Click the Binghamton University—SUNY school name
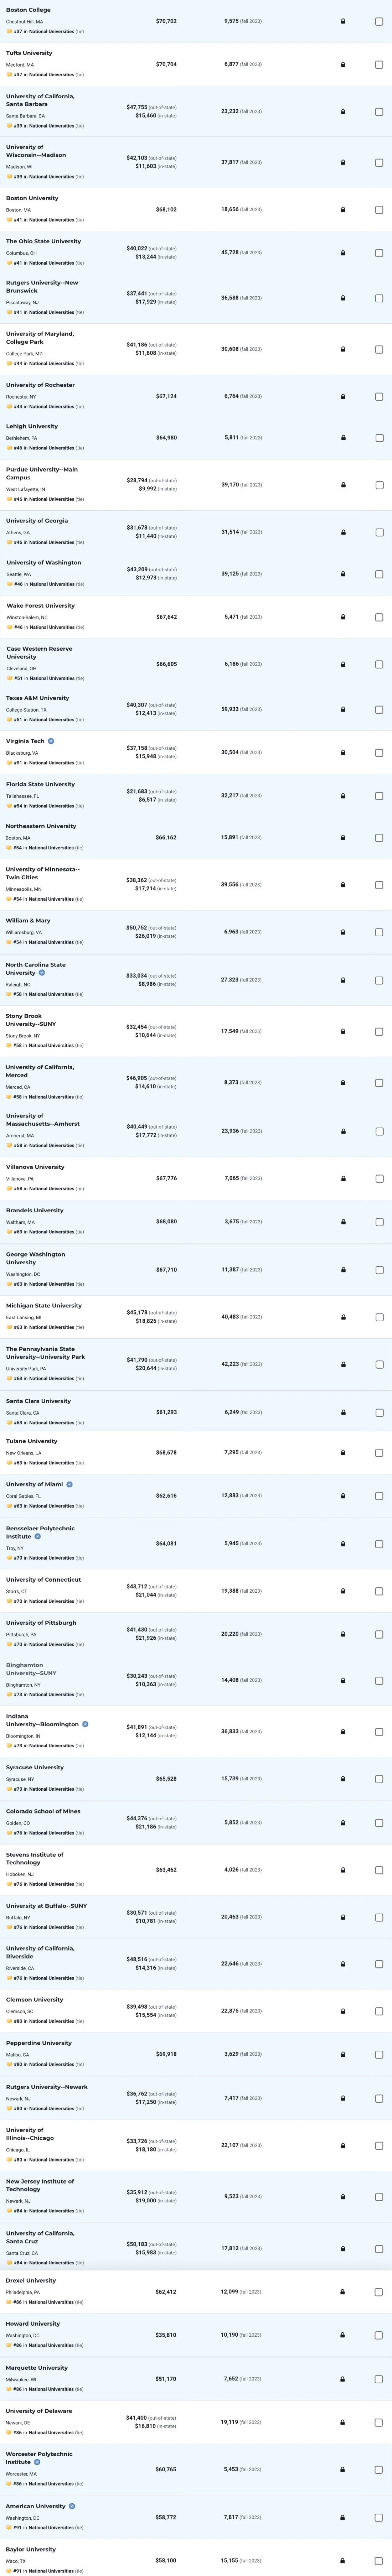The width and height of the screenshot is (392, 2576). click(x=31, y=1669)
